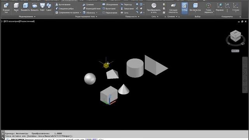Select the Ящик (Box) solid tool
Viewport: 249px width, 140px height.
coord(16,7)
